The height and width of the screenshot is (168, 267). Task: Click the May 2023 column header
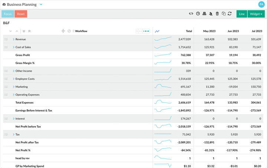pos(209,31)
